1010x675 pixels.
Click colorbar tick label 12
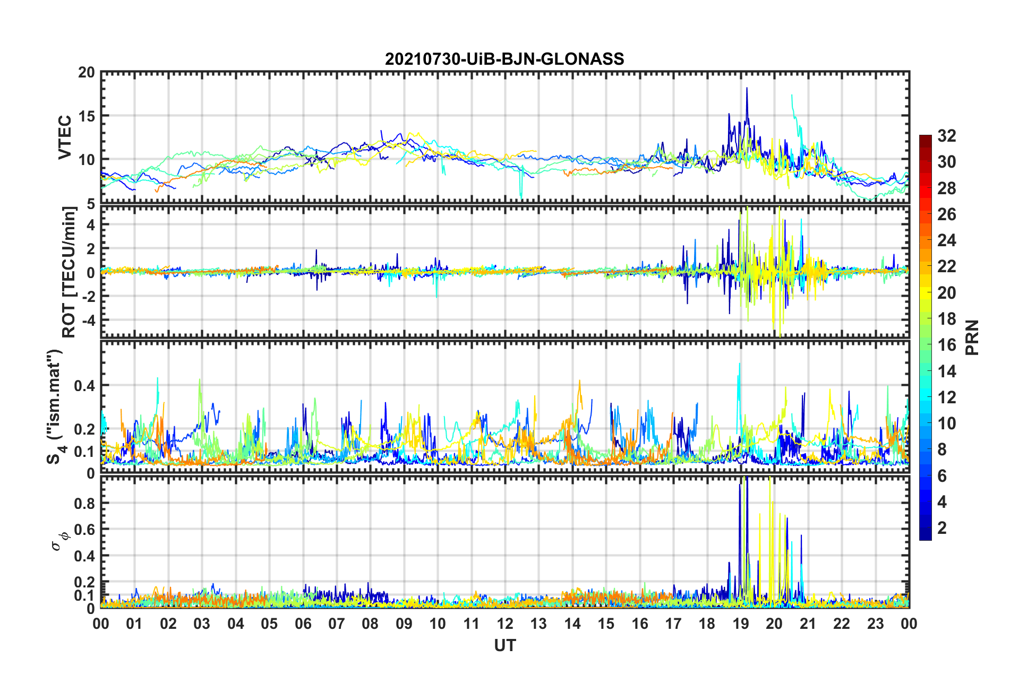click(946, 397)
